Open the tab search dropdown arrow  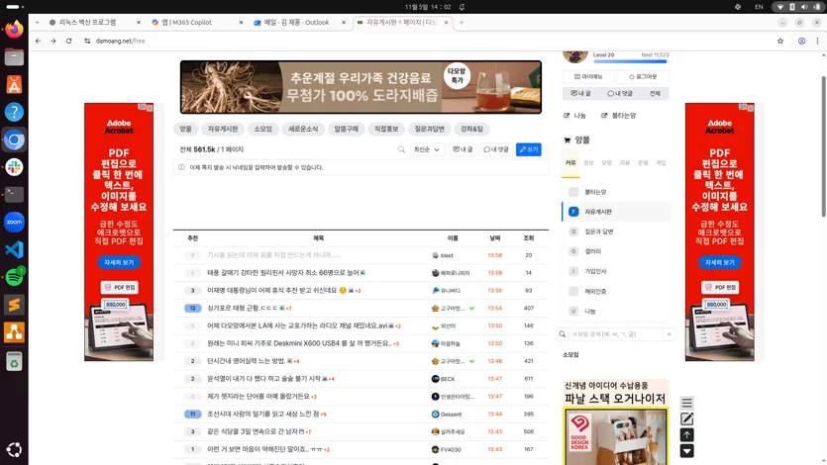pos(37,22)
